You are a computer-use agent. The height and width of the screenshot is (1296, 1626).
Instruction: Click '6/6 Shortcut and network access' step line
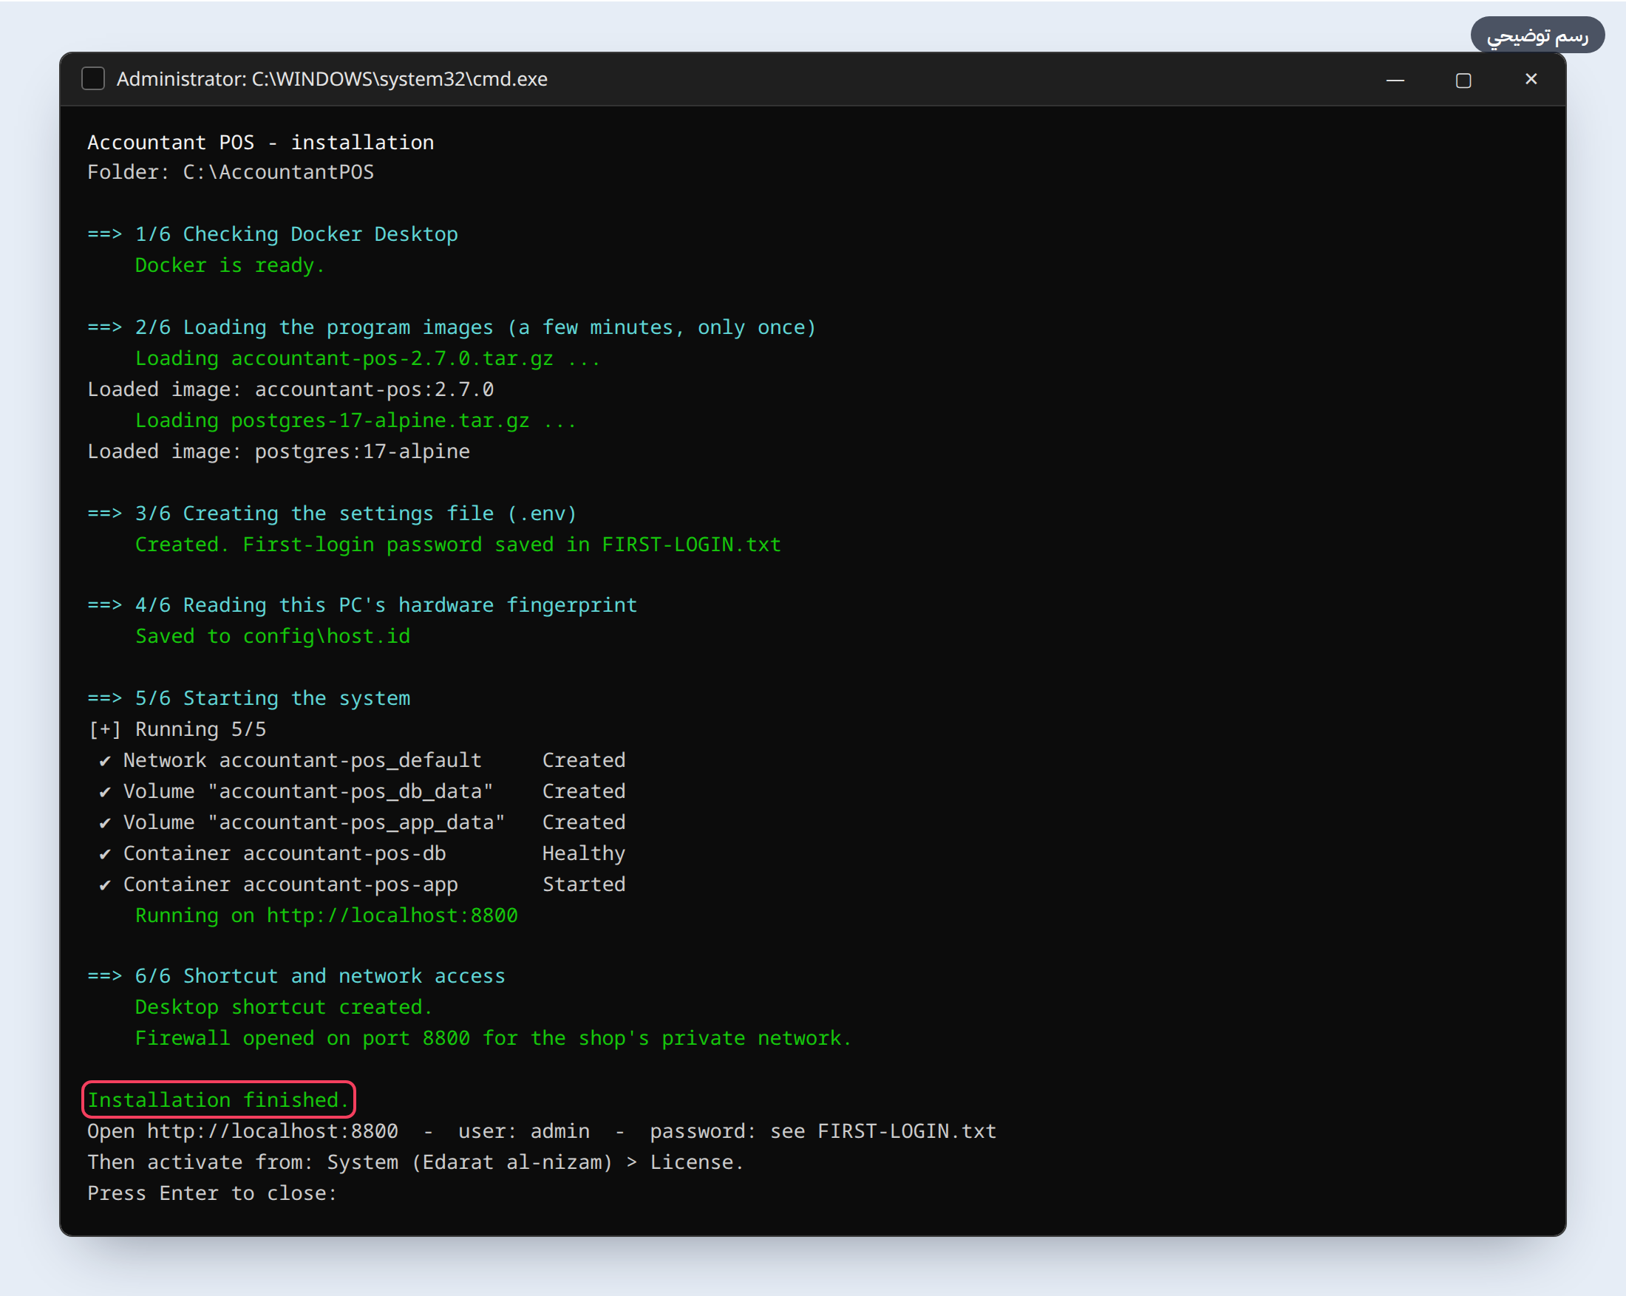click(296, 975)
